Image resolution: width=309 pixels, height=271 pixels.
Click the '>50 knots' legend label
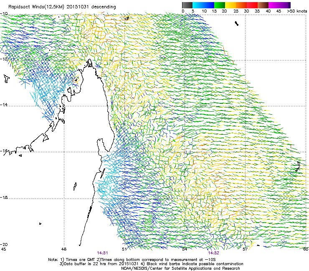pyautogui.click(x=297, y=11)
